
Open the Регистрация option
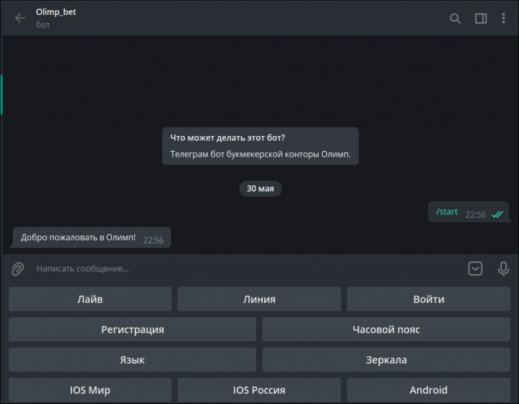click(132, 329)
